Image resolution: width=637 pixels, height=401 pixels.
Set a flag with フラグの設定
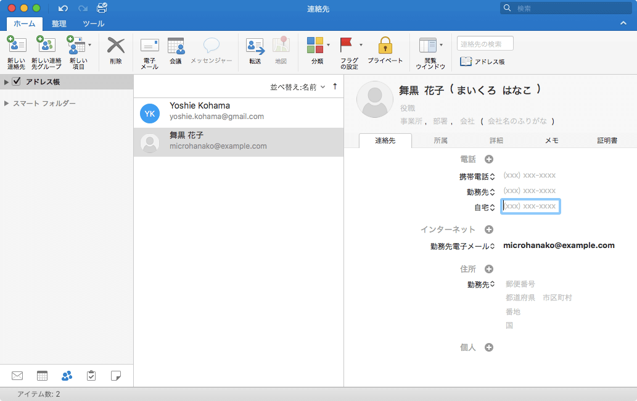350,53
